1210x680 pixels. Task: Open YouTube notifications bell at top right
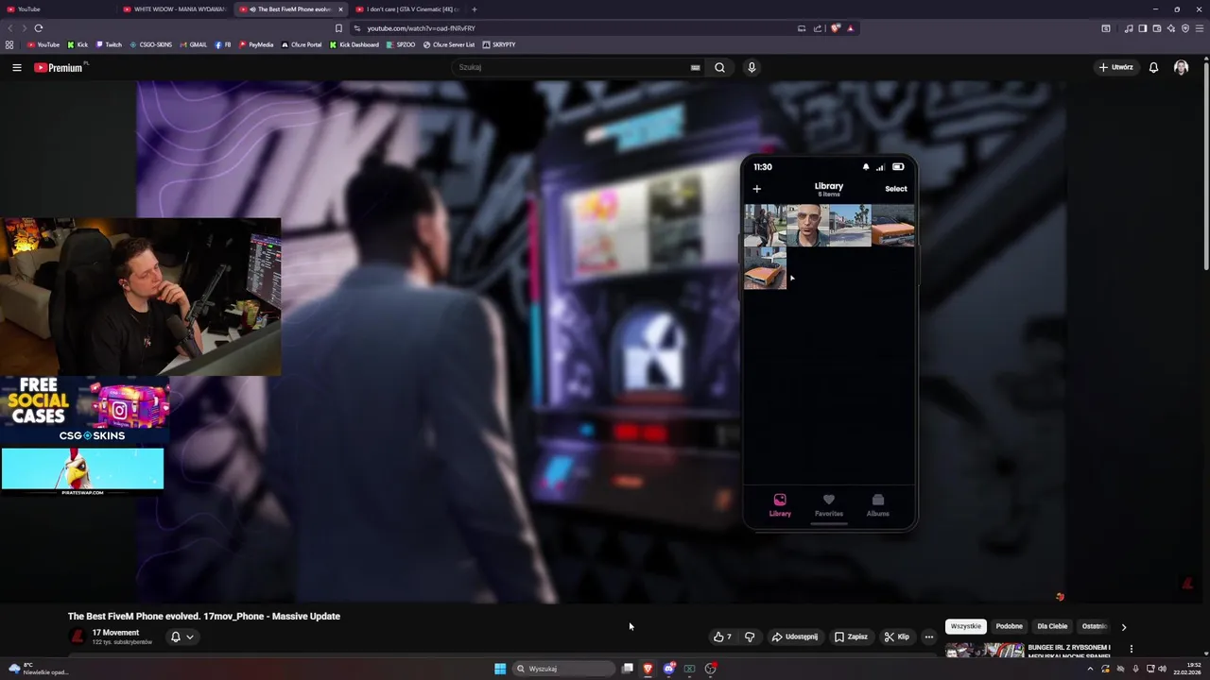pos(1153,67)
